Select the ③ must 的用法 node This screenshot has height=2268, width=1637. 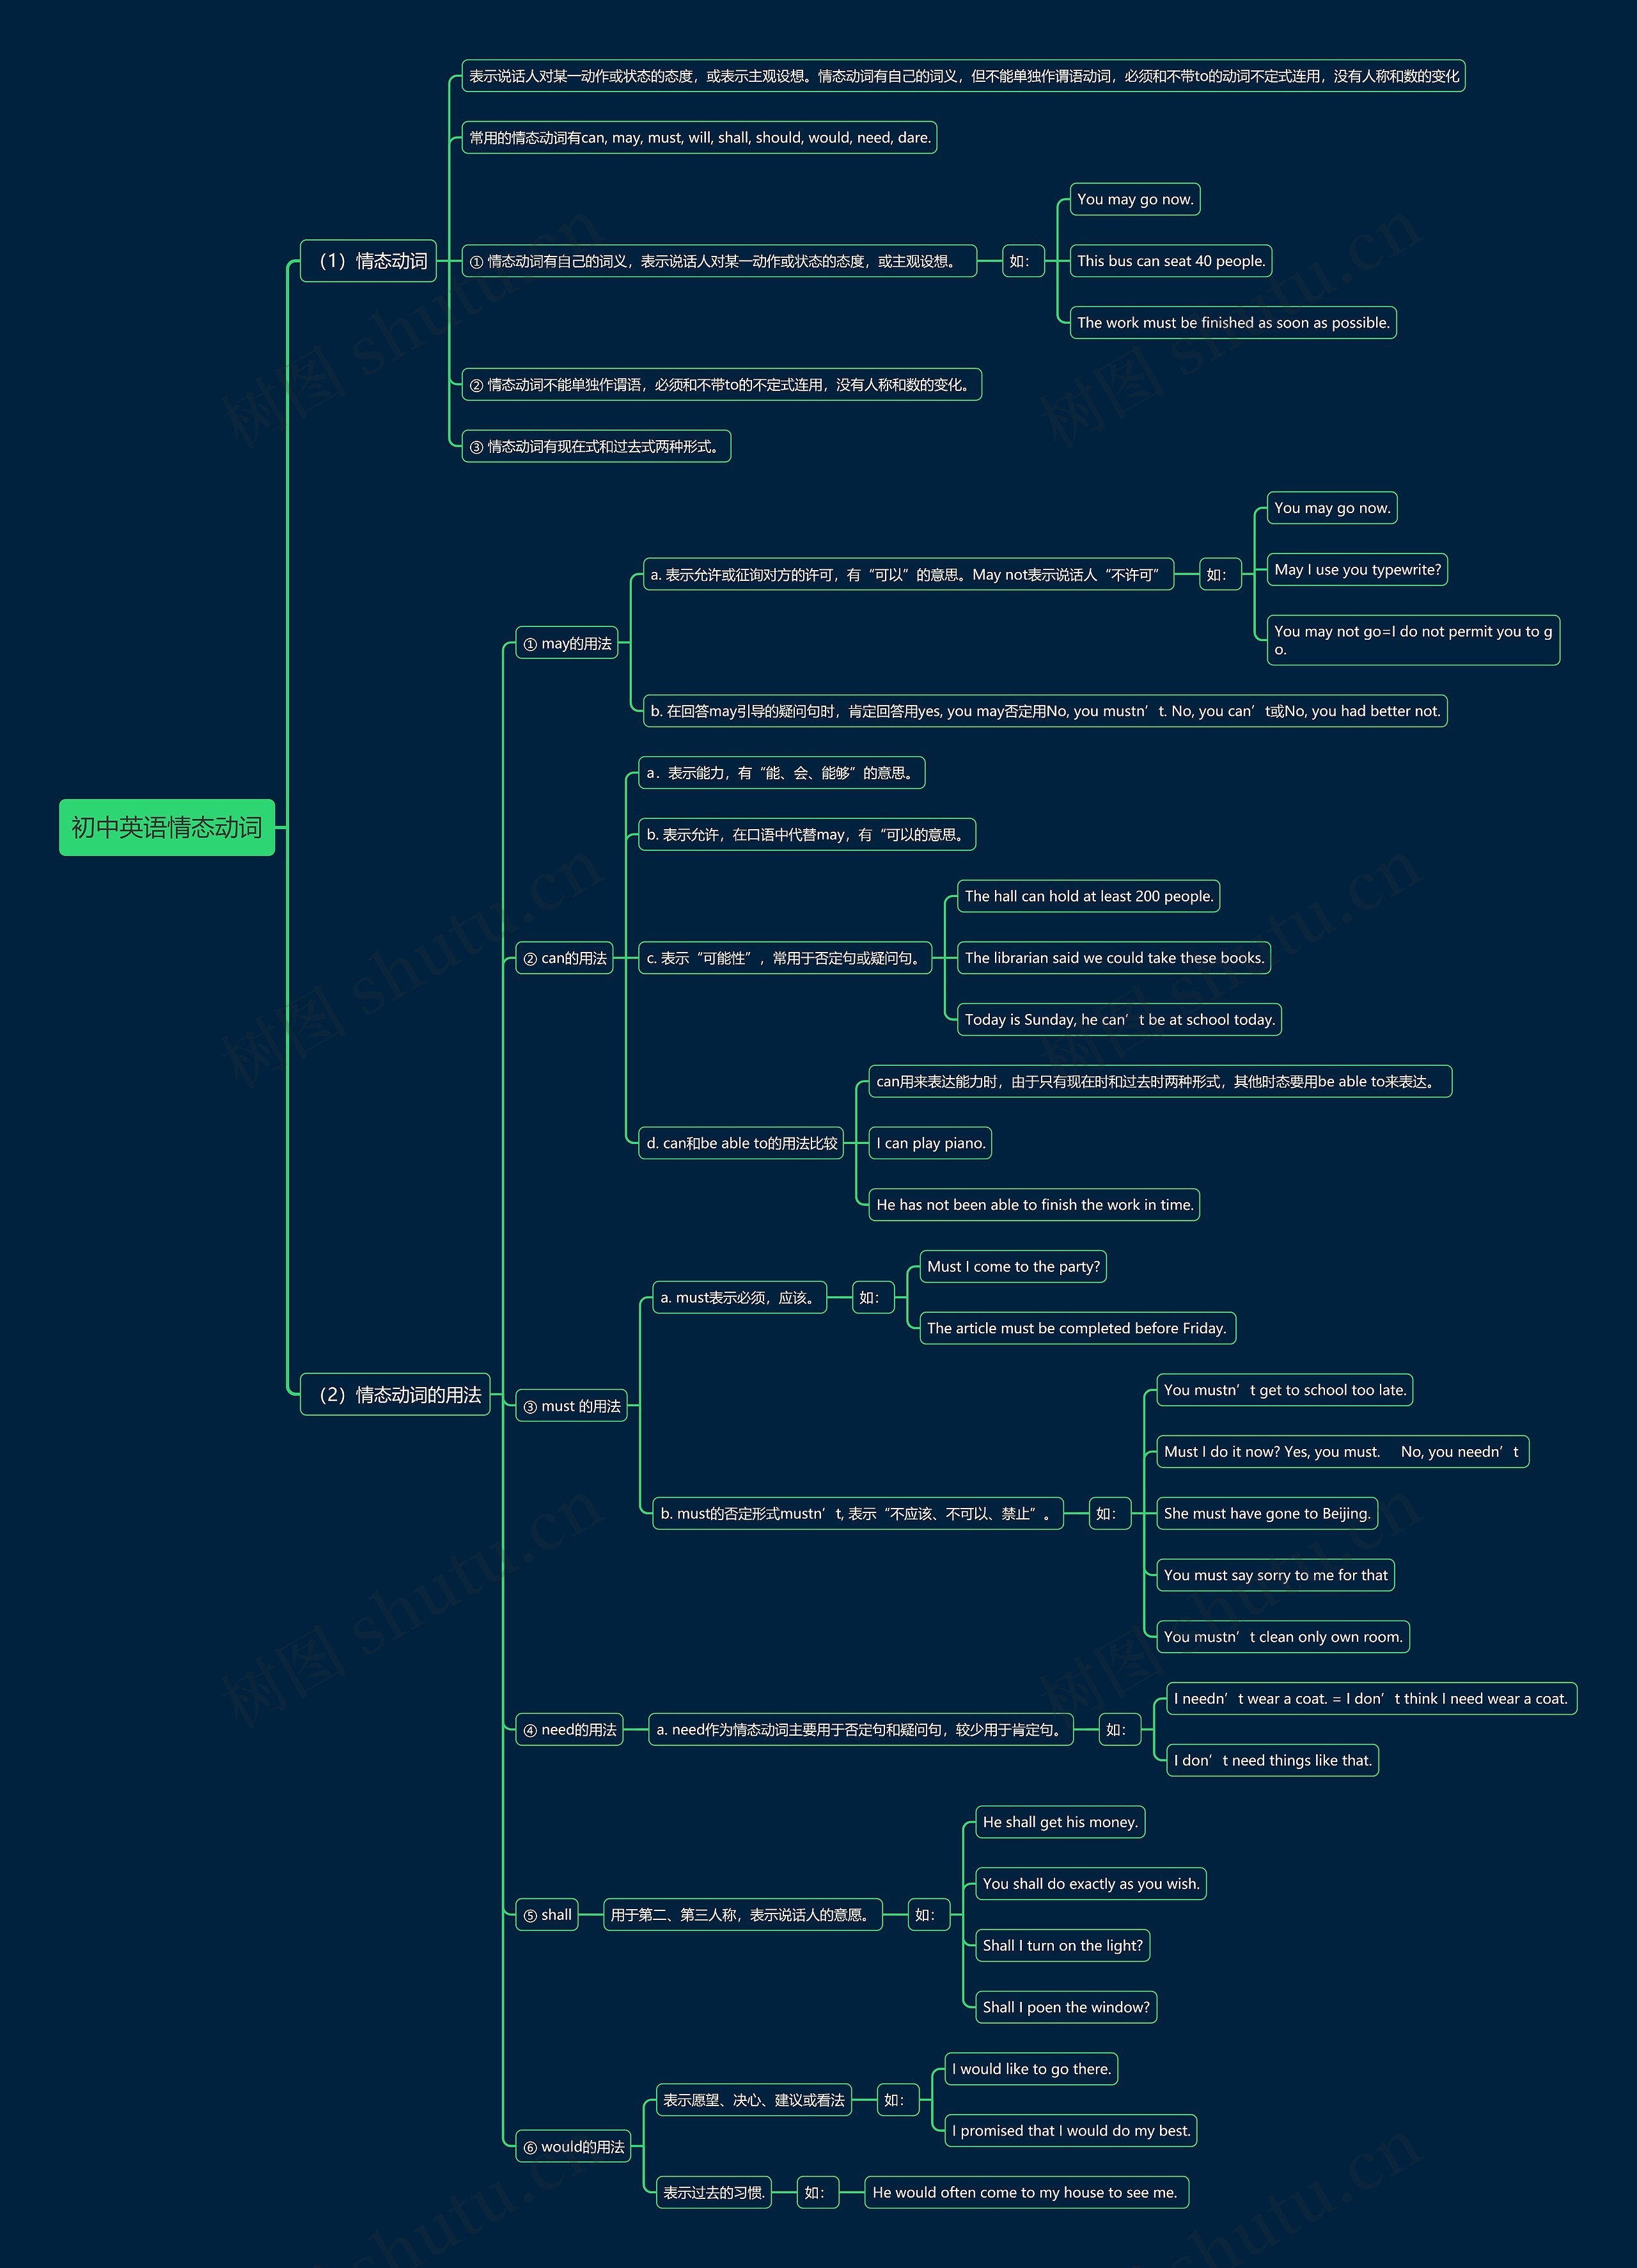click(x=572, y=1406)
